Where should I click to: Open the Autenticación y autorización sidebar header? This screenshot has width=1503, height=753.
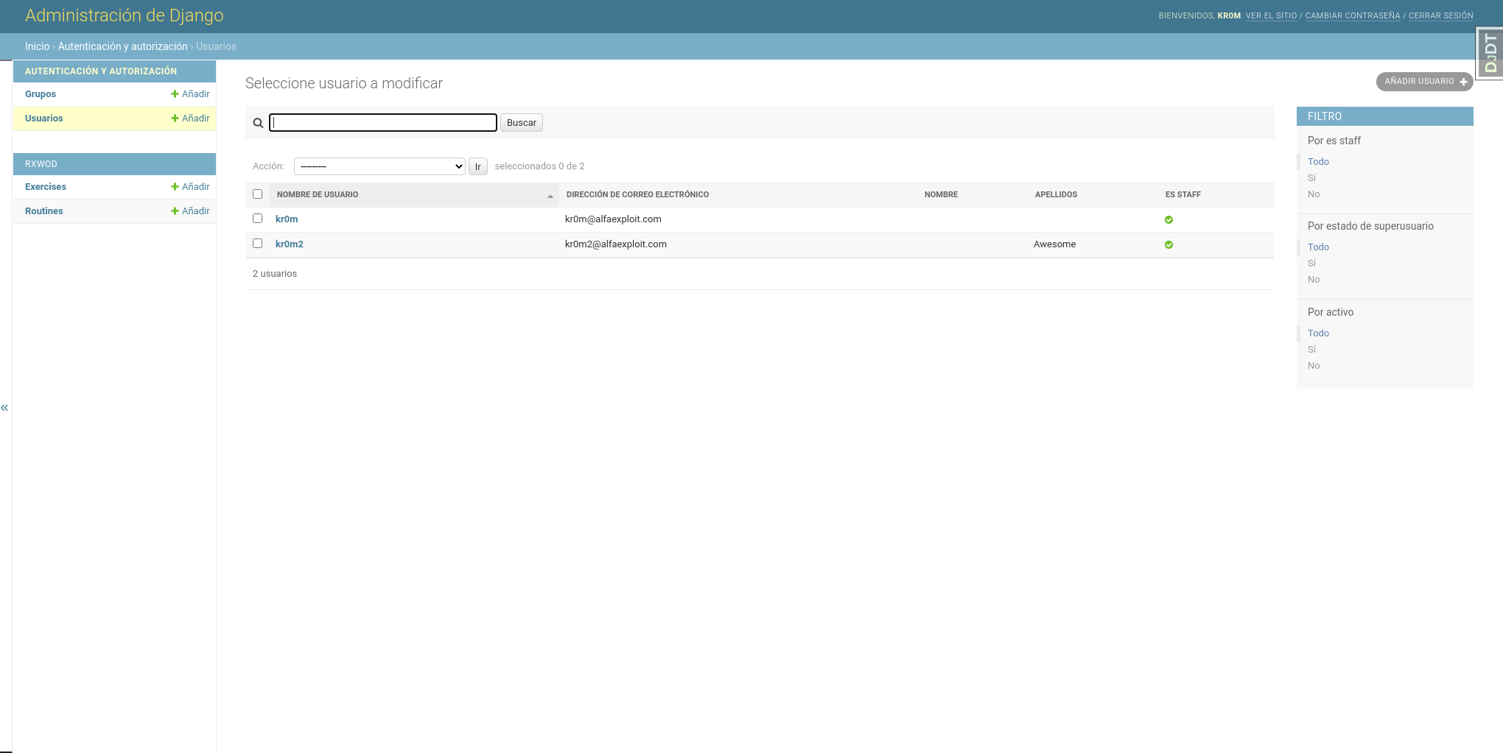101,71
